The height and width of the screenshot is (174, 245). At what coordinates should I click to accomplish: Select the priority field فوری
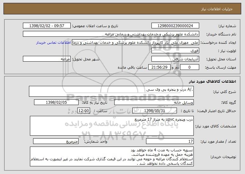coord(175,51)
